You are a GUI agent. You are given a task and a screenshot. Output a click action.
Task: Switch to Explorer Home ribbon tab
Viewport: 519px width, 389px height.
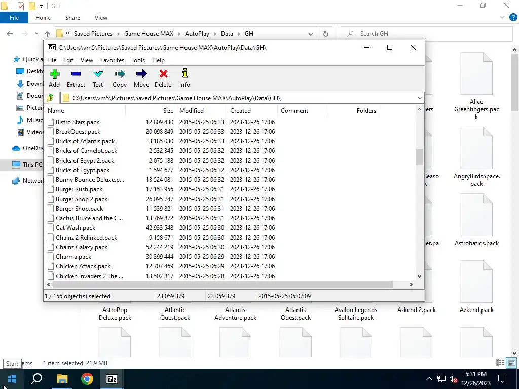(x=43, y=18)
